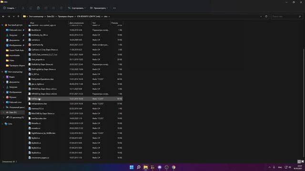Expand the Data (D:) drive node
The width and height of the screenshot is (305, 171).
tap(3, 113)
